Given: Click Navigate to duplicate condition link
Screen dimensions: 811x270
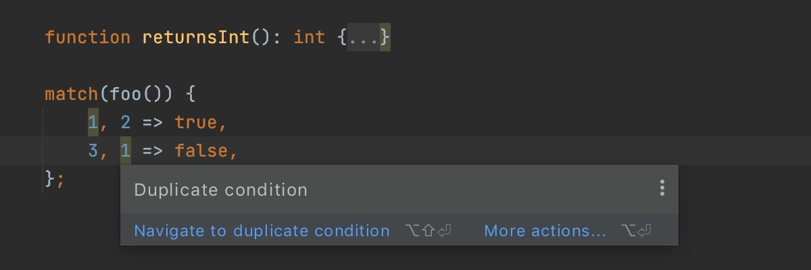Looking at the screenshot, I should pyautogui.click(x=262, y=231).
